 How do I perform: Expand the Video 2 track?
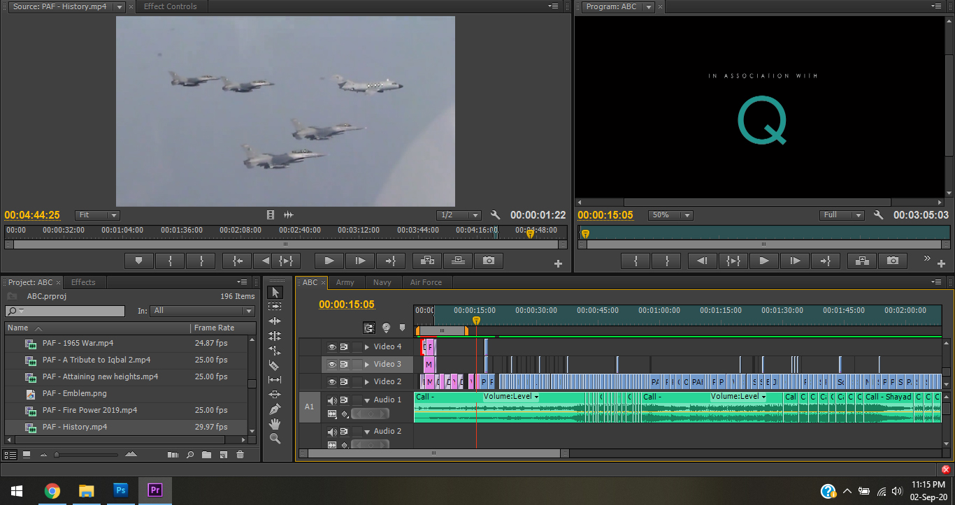pyautogui.click(x=367, y=381)
